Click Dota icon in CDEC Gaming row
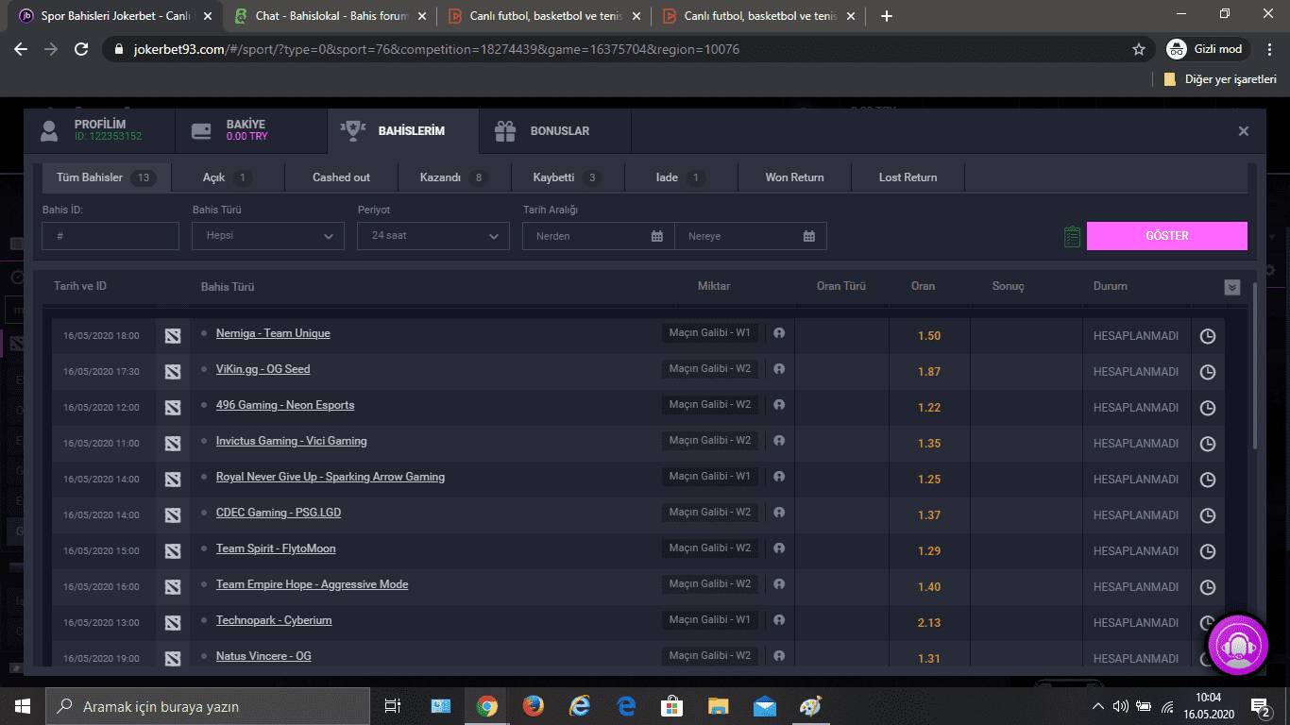1290x725 pixels. click(x=173, y=515)
